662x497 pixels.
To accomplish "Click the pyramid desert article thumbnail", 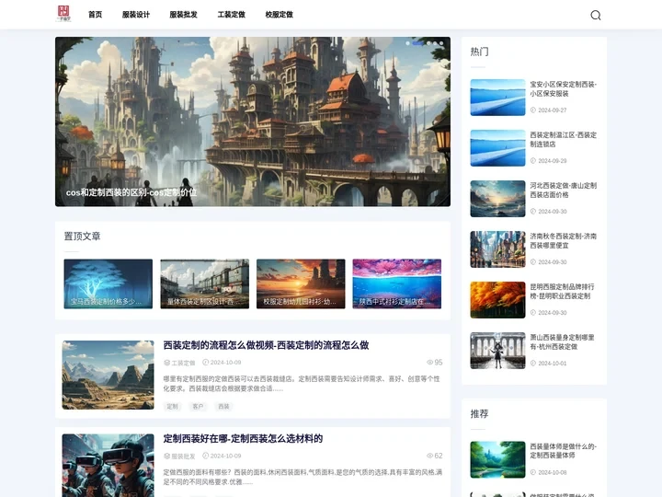I will (x=108, y=375).
